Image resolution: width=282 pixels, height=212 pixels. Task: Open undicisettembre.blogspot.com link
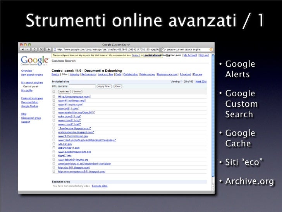tap(76, 132)
